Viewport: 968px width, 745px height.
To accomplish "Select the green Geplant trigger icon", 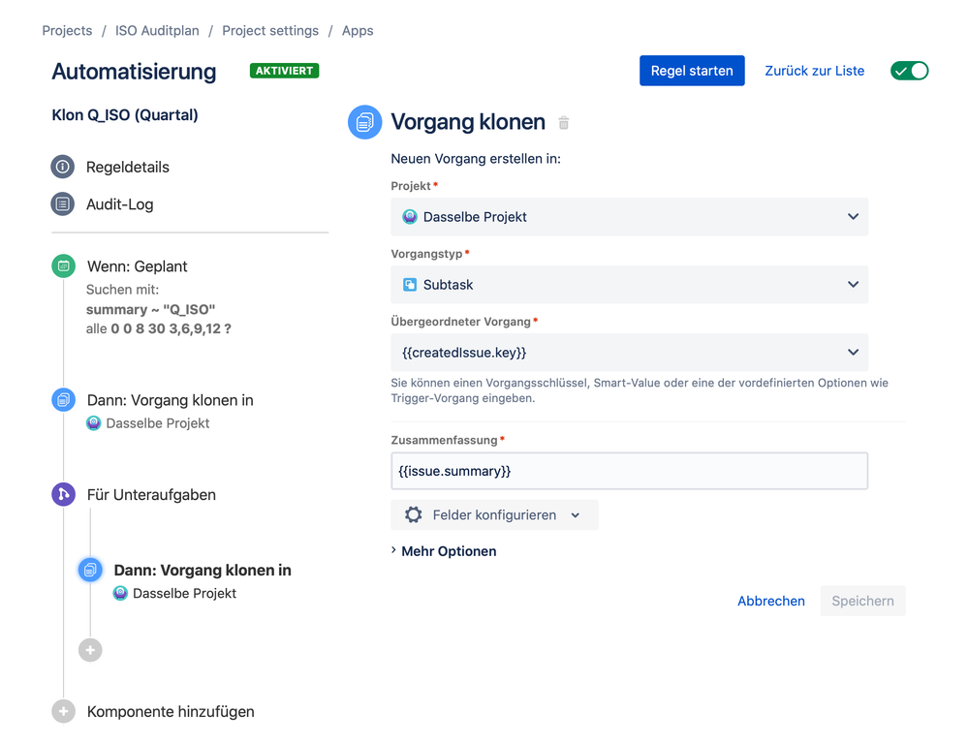I will tap(63, 266).
